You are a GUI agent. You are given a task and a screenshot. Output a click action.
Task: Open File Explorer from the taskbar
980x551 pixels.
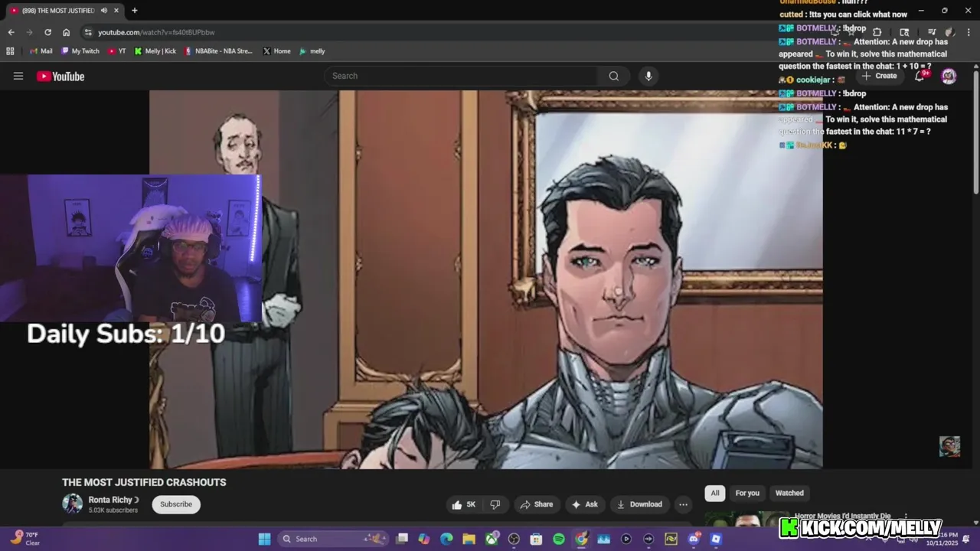469,539
